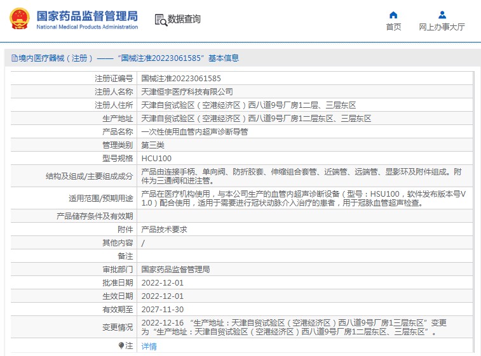Click the 审批部门 value 国家药品监督管理局
481x356 pixels.
[175, 269]
